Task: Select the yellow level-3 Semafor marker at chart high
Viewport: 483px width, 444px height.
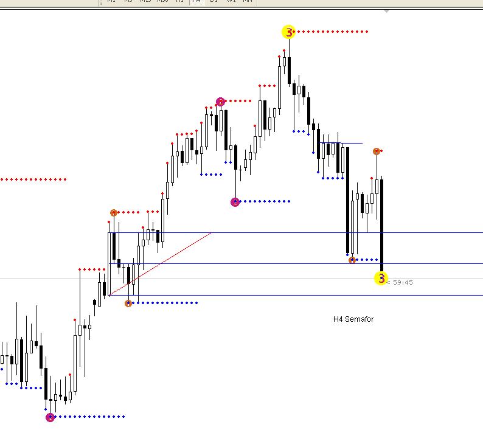Action: pyautogui.click(x=288, y=32)
